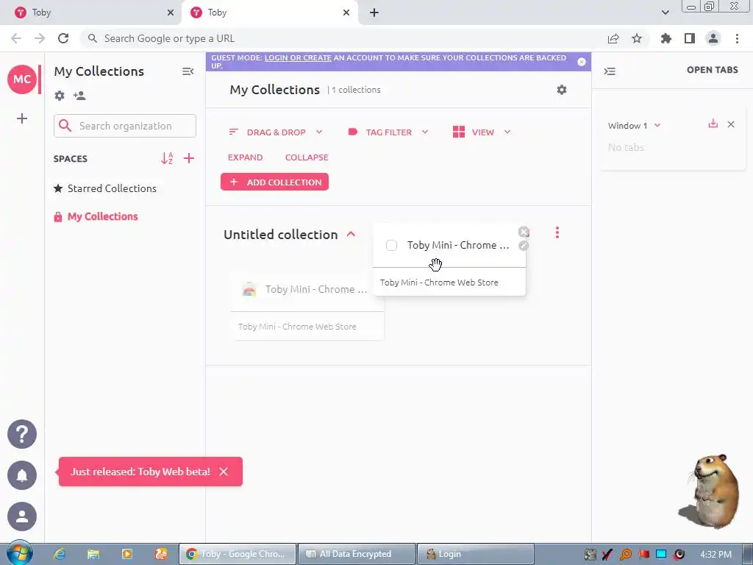Open Login taskbar window

point(476,554)
